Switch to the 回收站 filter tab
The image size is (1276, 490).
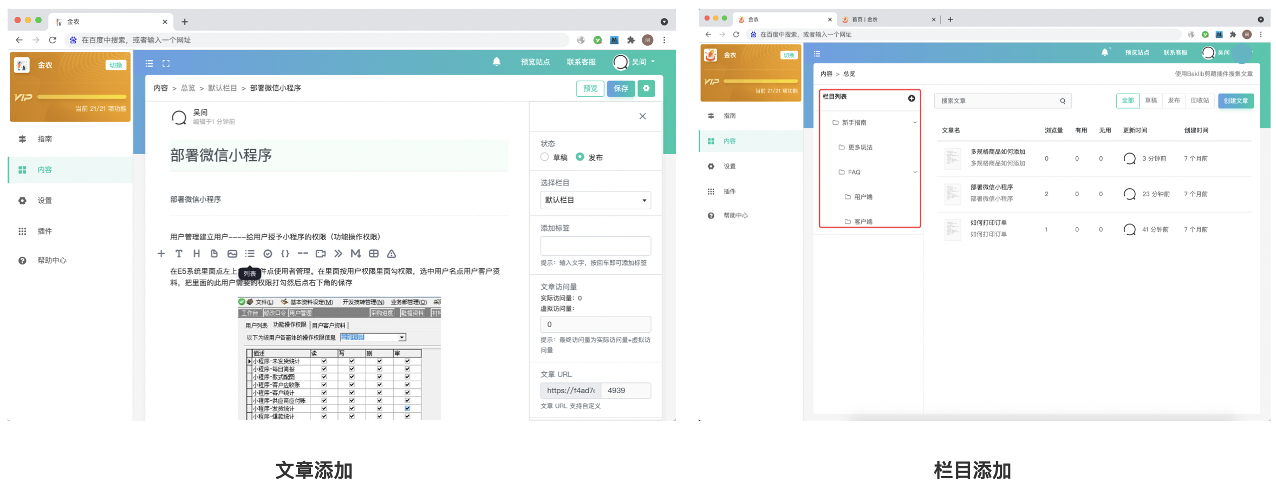(x=1200, y=101)
